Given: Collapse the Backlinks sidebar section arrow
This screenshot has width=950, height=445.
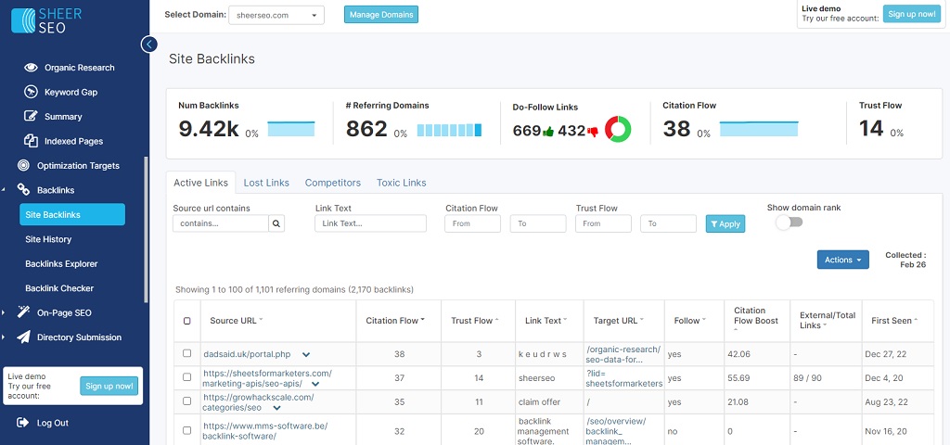Looking at the screenshot, I should pyautogui.click(x=5, y=190).
